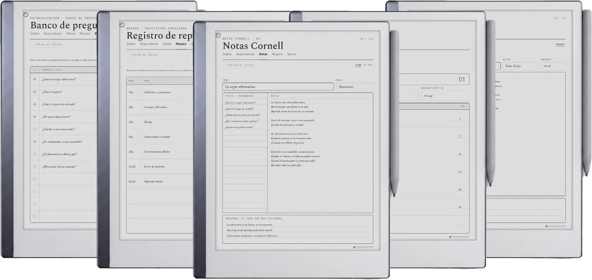Select the Autor field 'Fisher & Ury'
Image resolution: width=592 pixels, height=280 pixels.
coord(520,66)
